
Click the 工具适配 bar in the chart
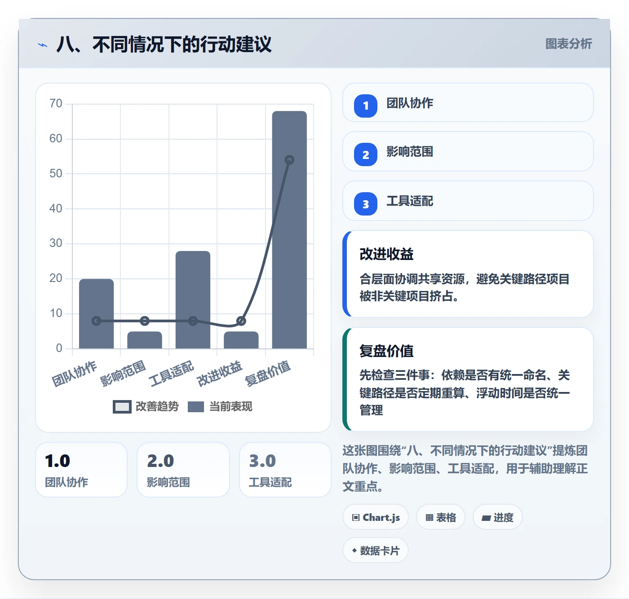point(193,299)
